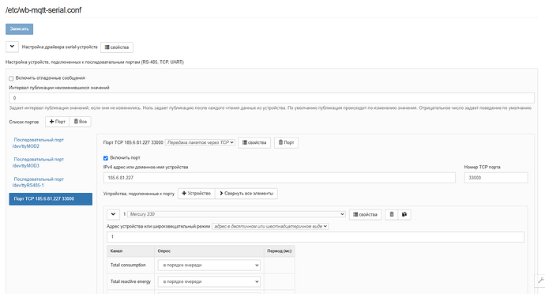Click Свернуть все элементы button

[246, 194]
